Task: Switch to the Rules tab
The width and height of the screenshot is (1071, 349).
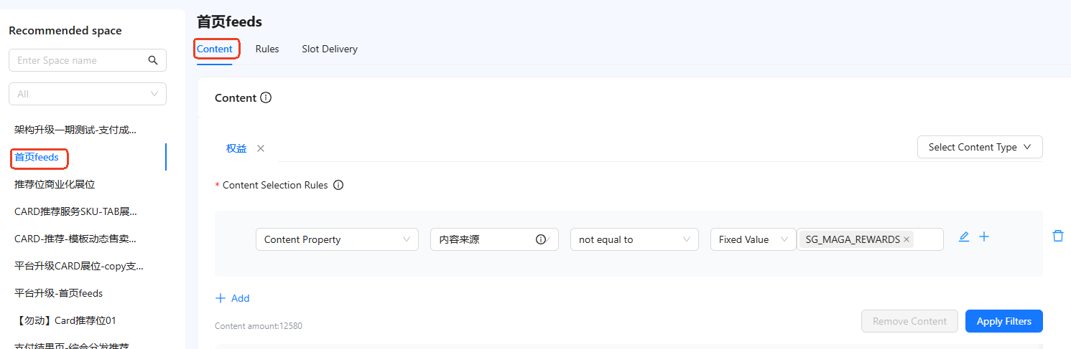Action: (x=267, y=49)
